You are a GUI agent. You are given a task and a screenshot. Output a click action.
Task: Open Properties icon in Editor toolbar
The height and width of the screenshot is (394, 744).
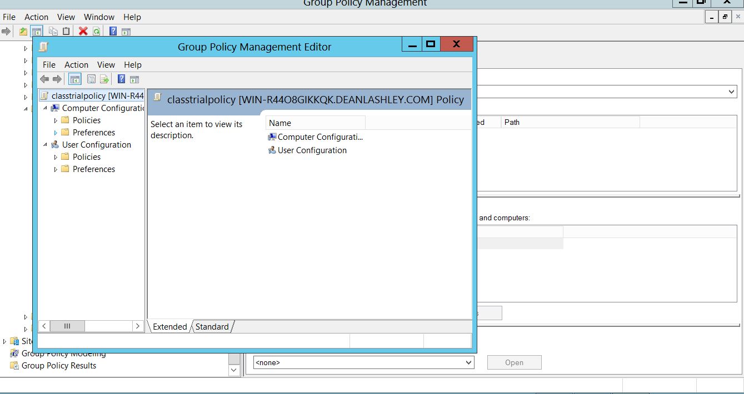[x=92, y=79]
